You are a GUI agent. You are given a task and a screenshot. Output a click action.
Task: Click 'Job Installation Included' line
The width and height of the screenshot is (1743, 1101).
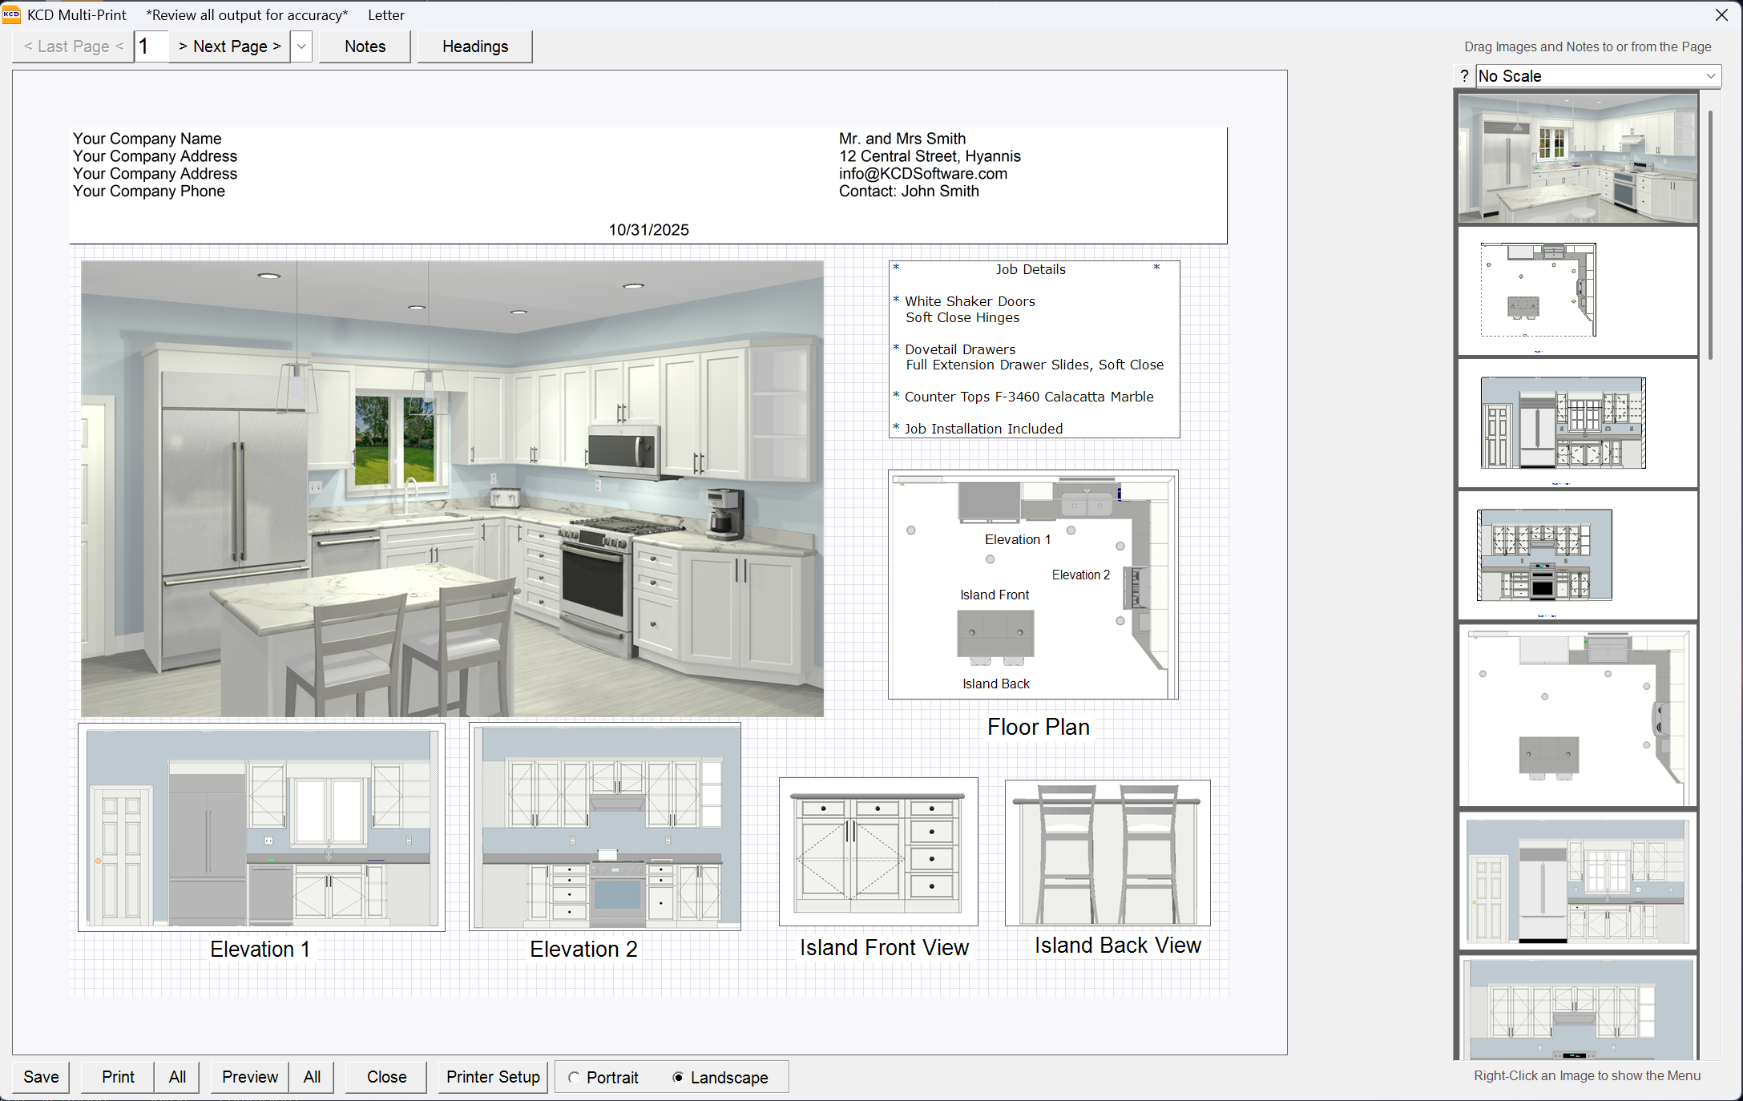[983, 429]
